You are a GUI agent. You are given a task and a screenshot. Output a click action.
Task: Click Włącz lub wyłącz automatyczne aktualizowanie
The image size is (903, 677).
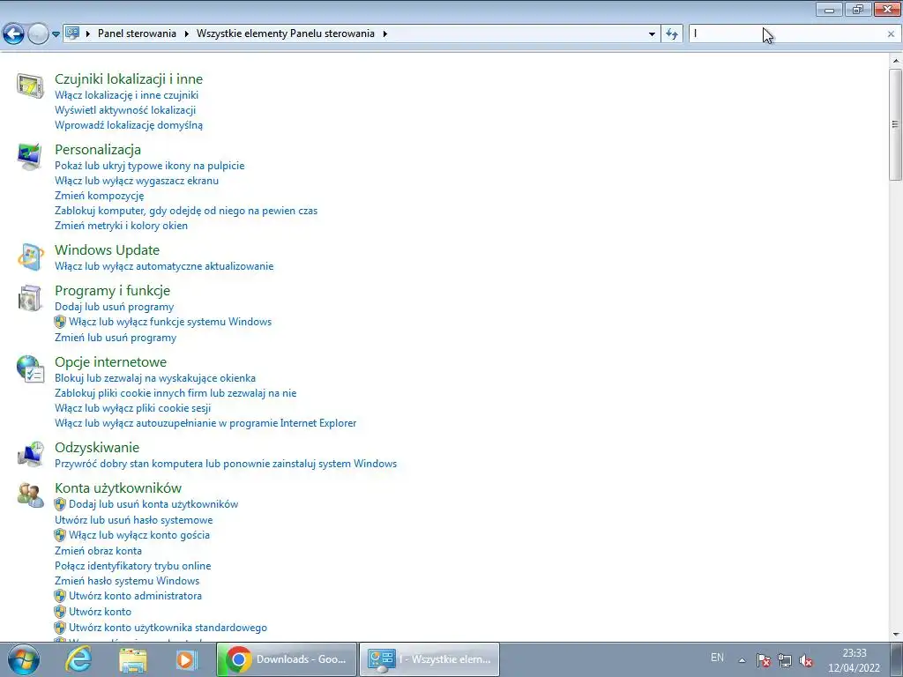(164, 266)
